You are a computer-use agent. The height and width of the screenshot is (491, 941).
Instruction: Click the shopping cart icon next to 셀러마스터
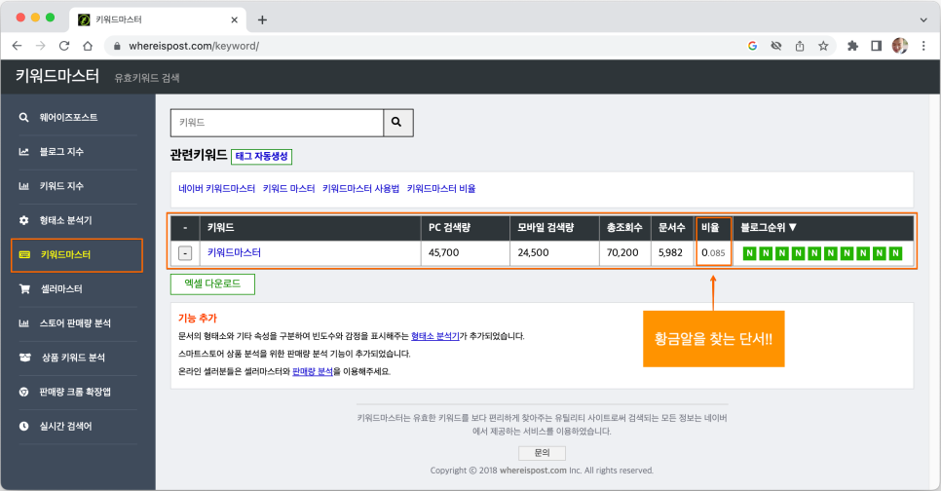[24, 288]
